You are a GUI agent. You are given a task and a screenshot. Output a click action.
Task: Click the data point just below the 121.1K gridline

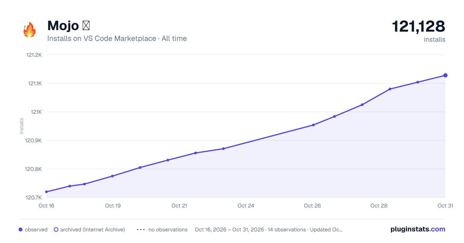click(x=390, y=89)
